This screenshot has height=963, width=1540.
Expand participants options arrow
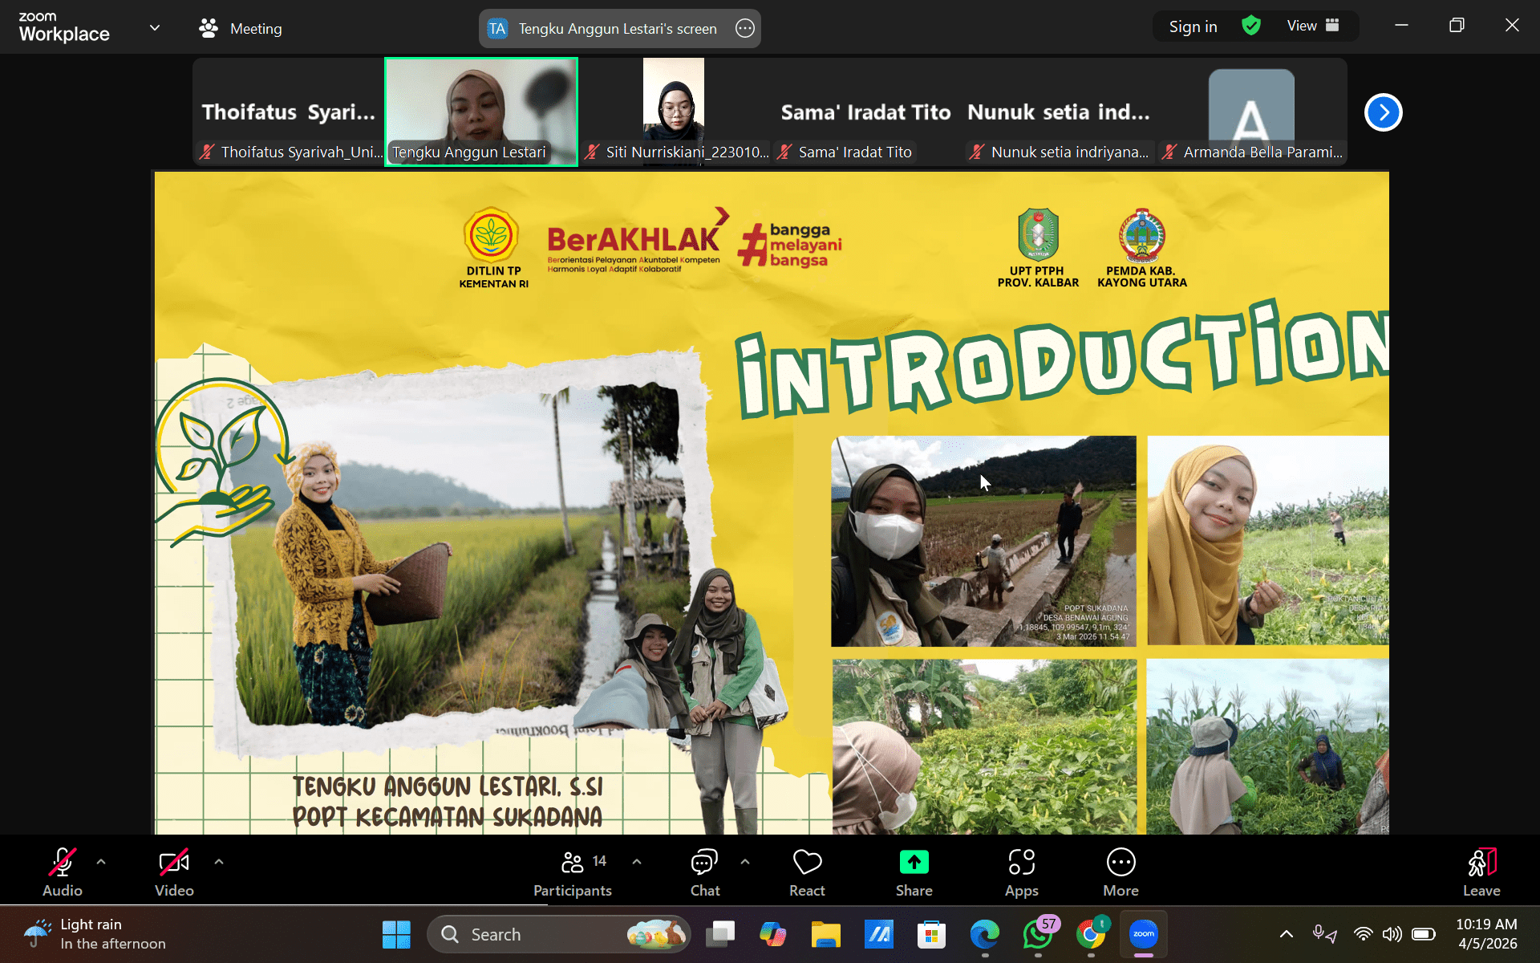[x=637, y=861]
